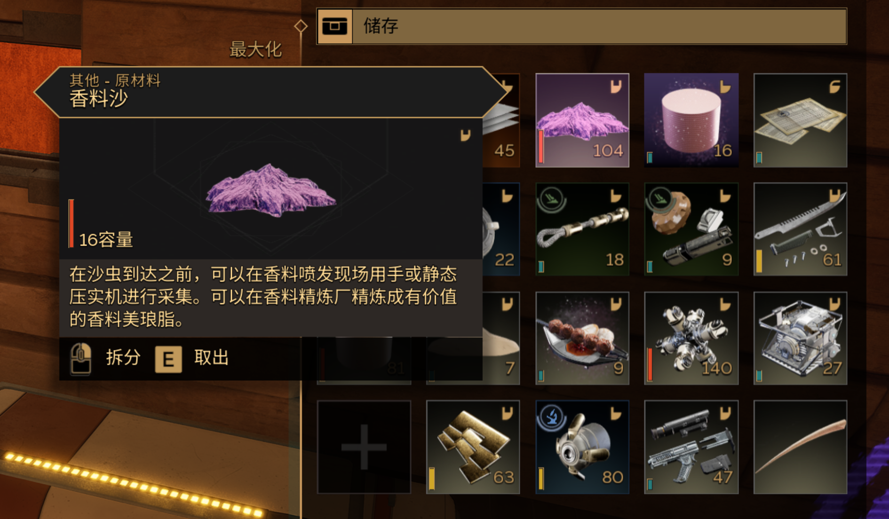889x519 pixels.
Task: Select the caged machine component with 27
Action: pyautogui.click(x=800, y=338)
